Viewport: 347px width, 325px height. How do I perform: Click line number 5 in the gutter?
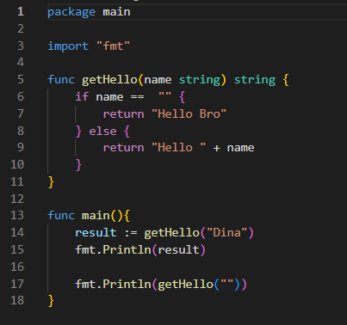[x=21, y=79]
